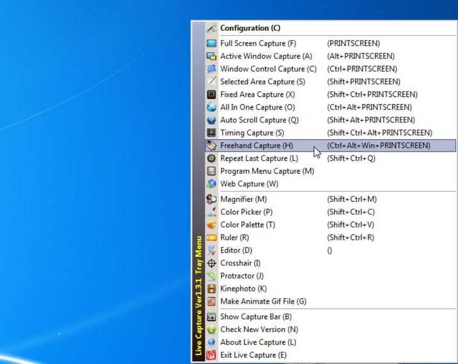
Task: Click the Color Palette icon
Action: tap(211, 225)
